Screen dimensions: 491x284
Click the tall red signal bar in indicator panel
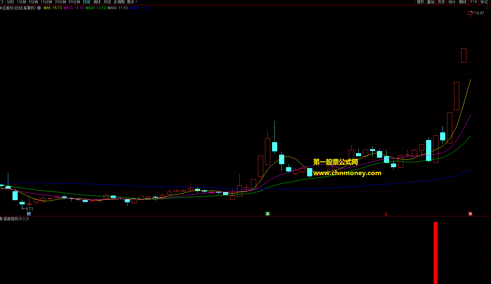[x=436, y=253]
